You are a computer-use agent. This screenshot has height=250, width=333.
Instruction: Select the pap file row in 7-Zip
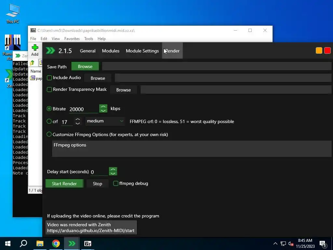point(36,78)
